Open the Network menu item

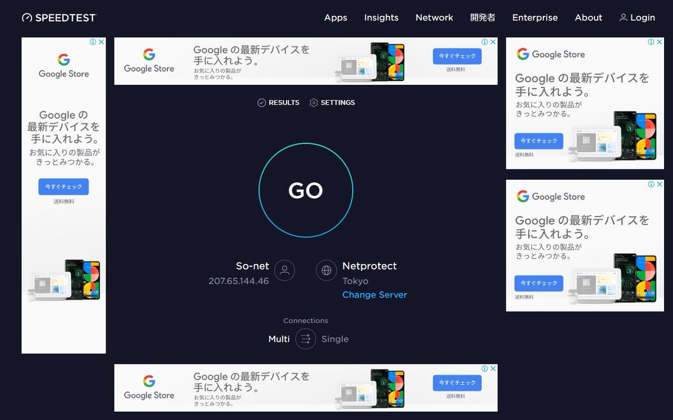pos(434,17)
